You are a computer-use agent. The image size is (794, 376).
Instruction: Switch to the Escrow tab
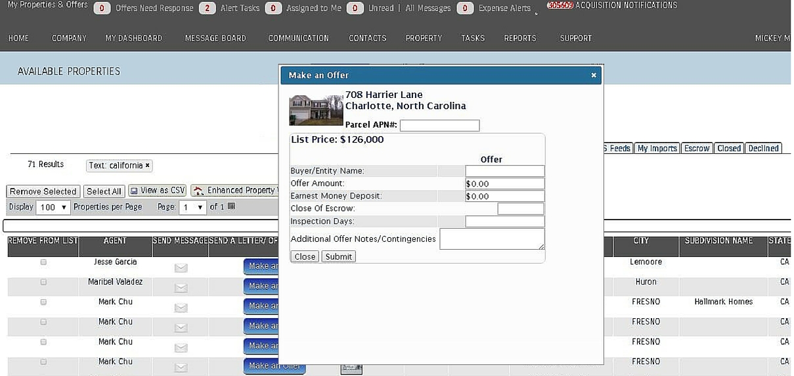pyautogui.click(x=697, y=149)
